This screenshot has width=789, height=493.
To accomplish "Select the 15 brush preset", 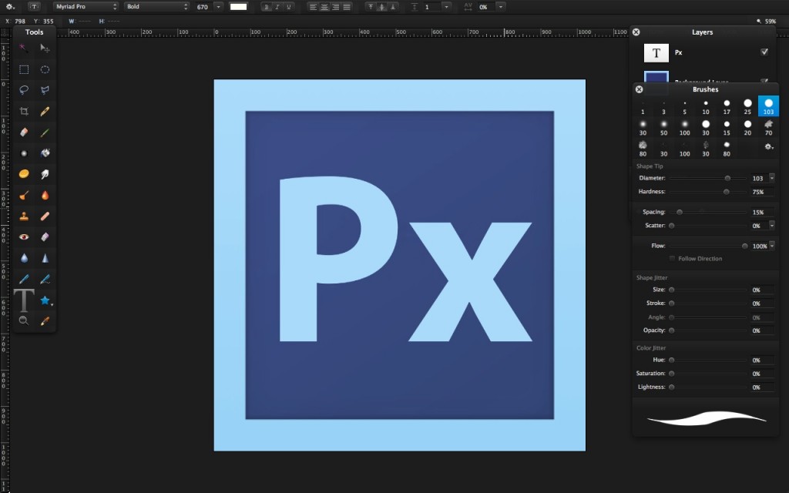I will coord(727,127).
